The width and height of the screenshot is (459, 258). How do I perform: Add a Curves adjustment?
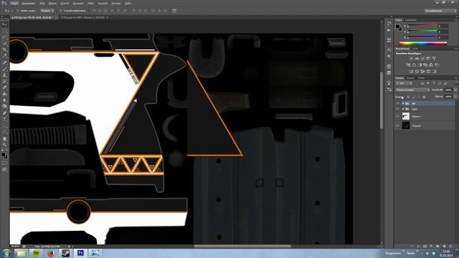(x=422, y=59)
